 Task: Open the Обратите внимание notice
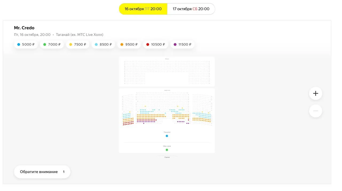point(42,172)
